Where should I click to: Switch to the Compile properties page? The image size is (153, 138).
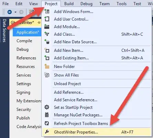24,41
